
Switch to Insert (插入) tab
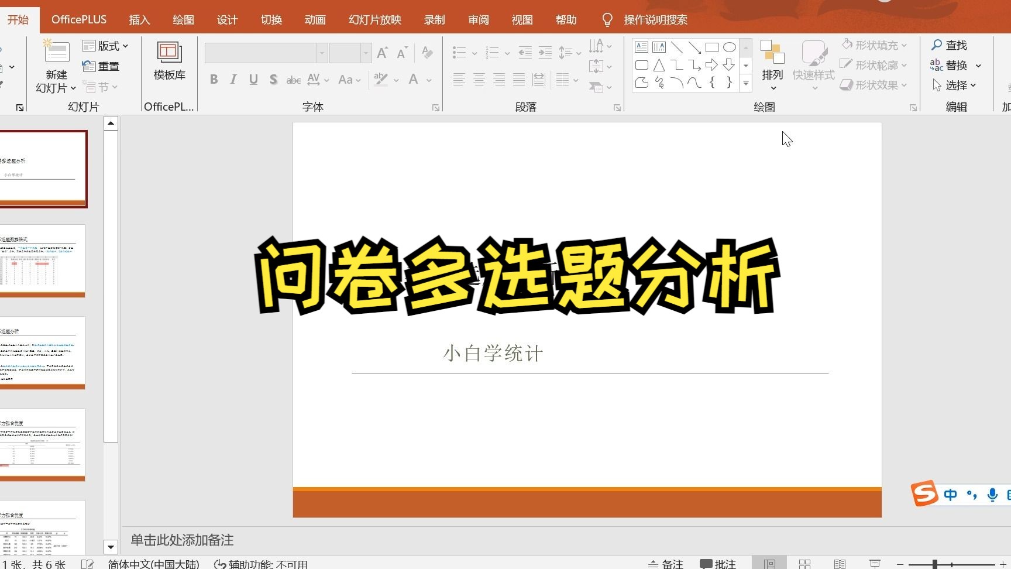139,19
